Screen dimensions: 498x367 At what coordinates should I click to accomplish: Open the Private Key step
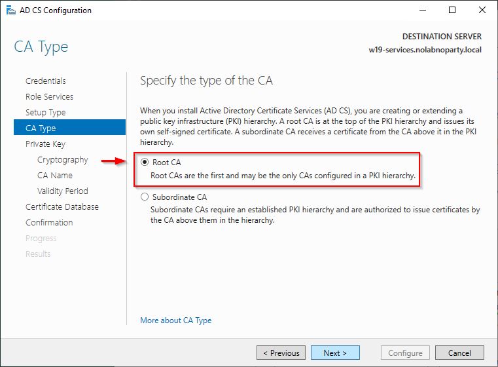tap(45, 144)
